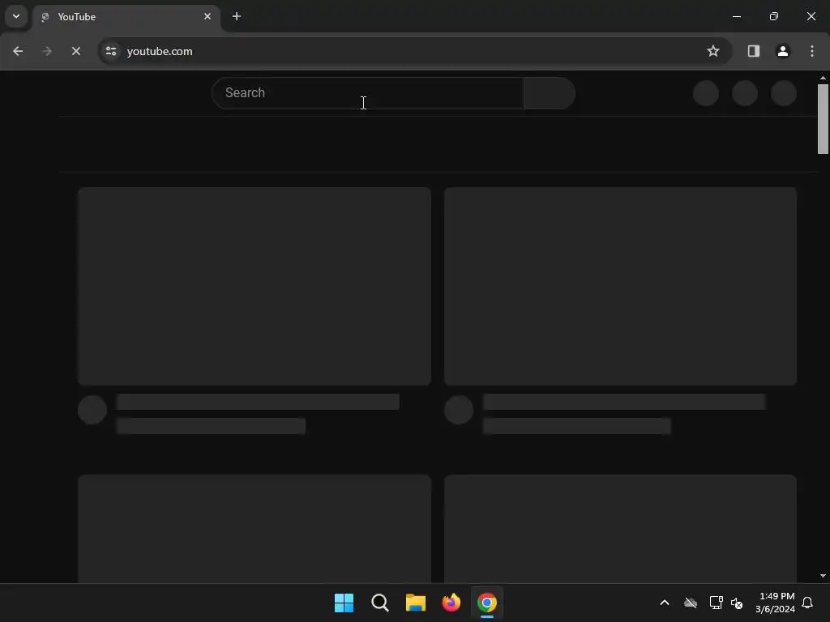View site information icon in address bar
This screenshot has width=830, height=622.
pyautogui.click(x=111, y=51)
